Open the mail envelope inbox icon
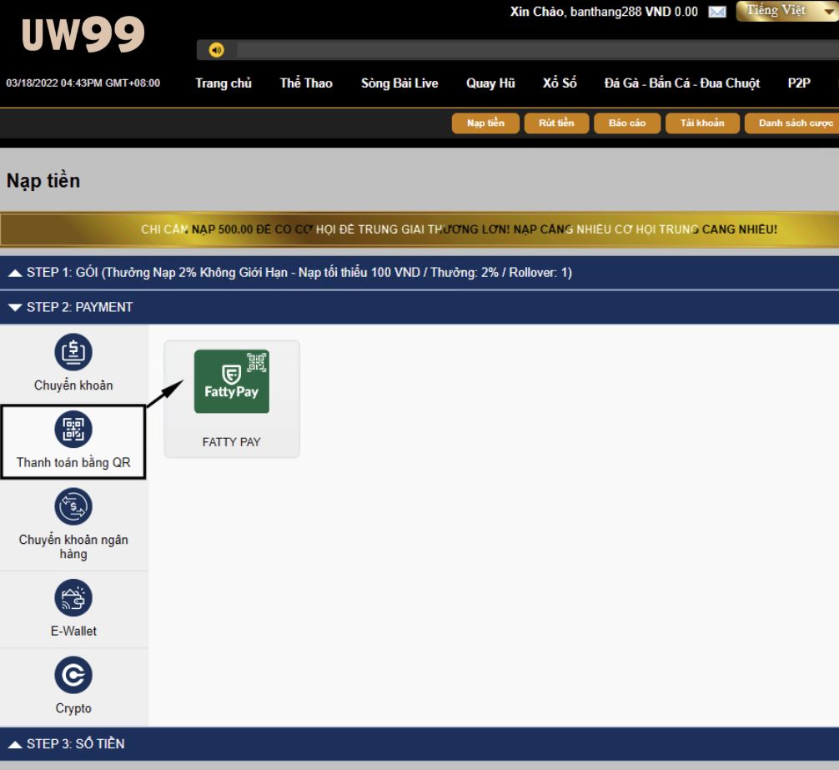The height and width of the screenshot is (770, 839). point(716,13)
